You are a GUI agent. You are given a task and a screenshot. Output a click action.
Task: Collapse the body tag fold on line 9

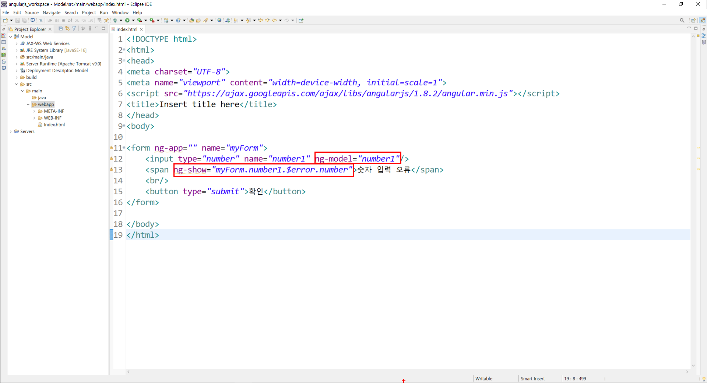(124, 126)
